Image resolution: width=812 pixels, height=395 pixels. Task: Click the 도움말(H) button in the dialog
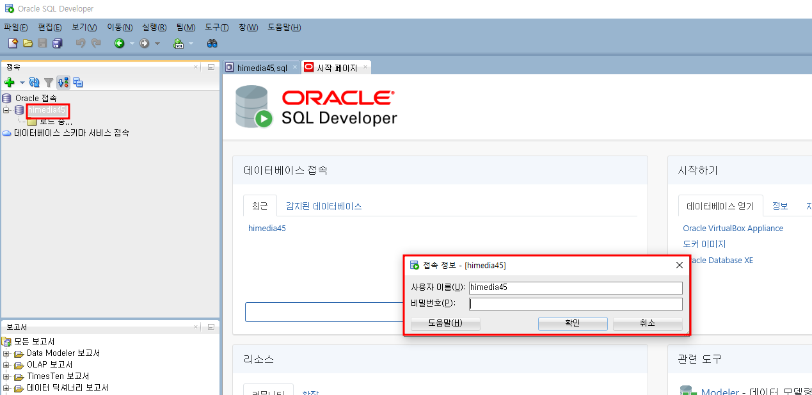point(445,323)
